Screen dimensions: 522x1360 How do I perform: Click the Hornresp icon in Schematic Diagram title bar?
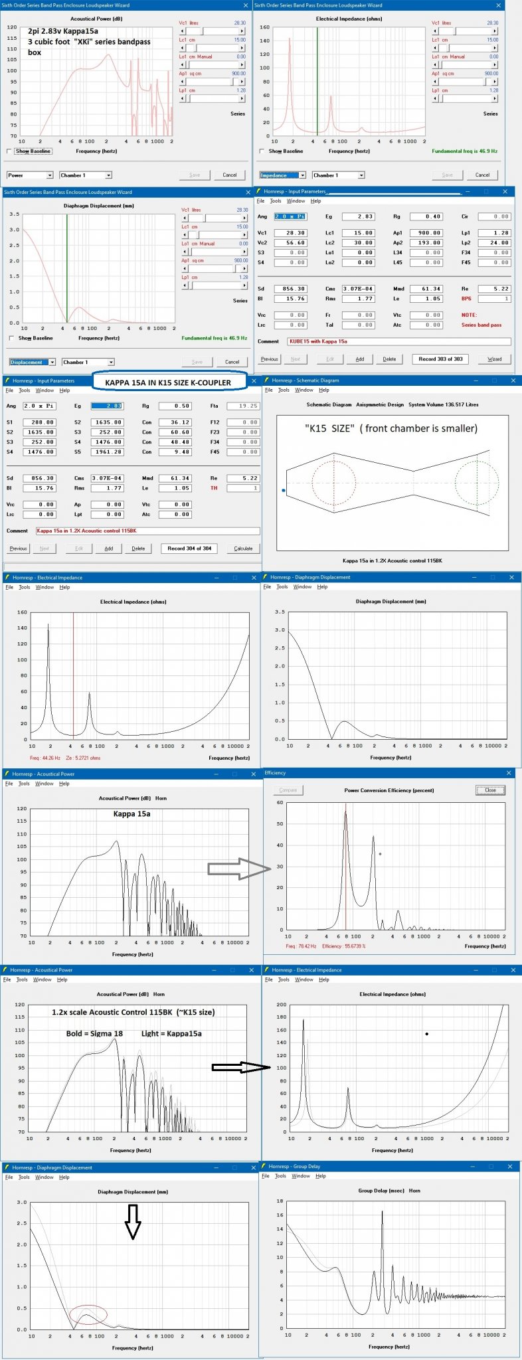click(x=267, y=381)
